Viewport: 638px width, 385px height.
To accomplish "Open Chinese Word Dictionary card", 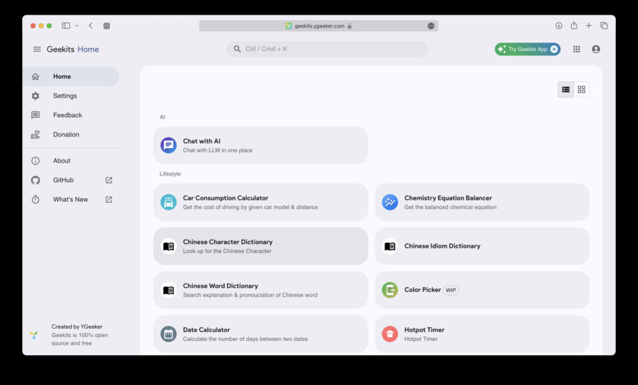I will 261,290.
